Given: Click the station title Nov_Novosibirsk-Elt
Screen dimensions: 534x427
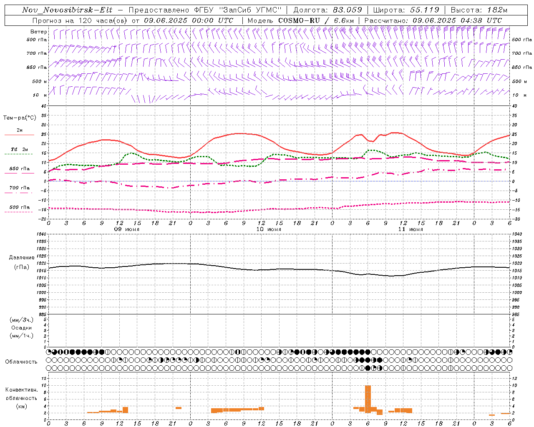Looking at the screenshot, I should [x=67, y=10].
